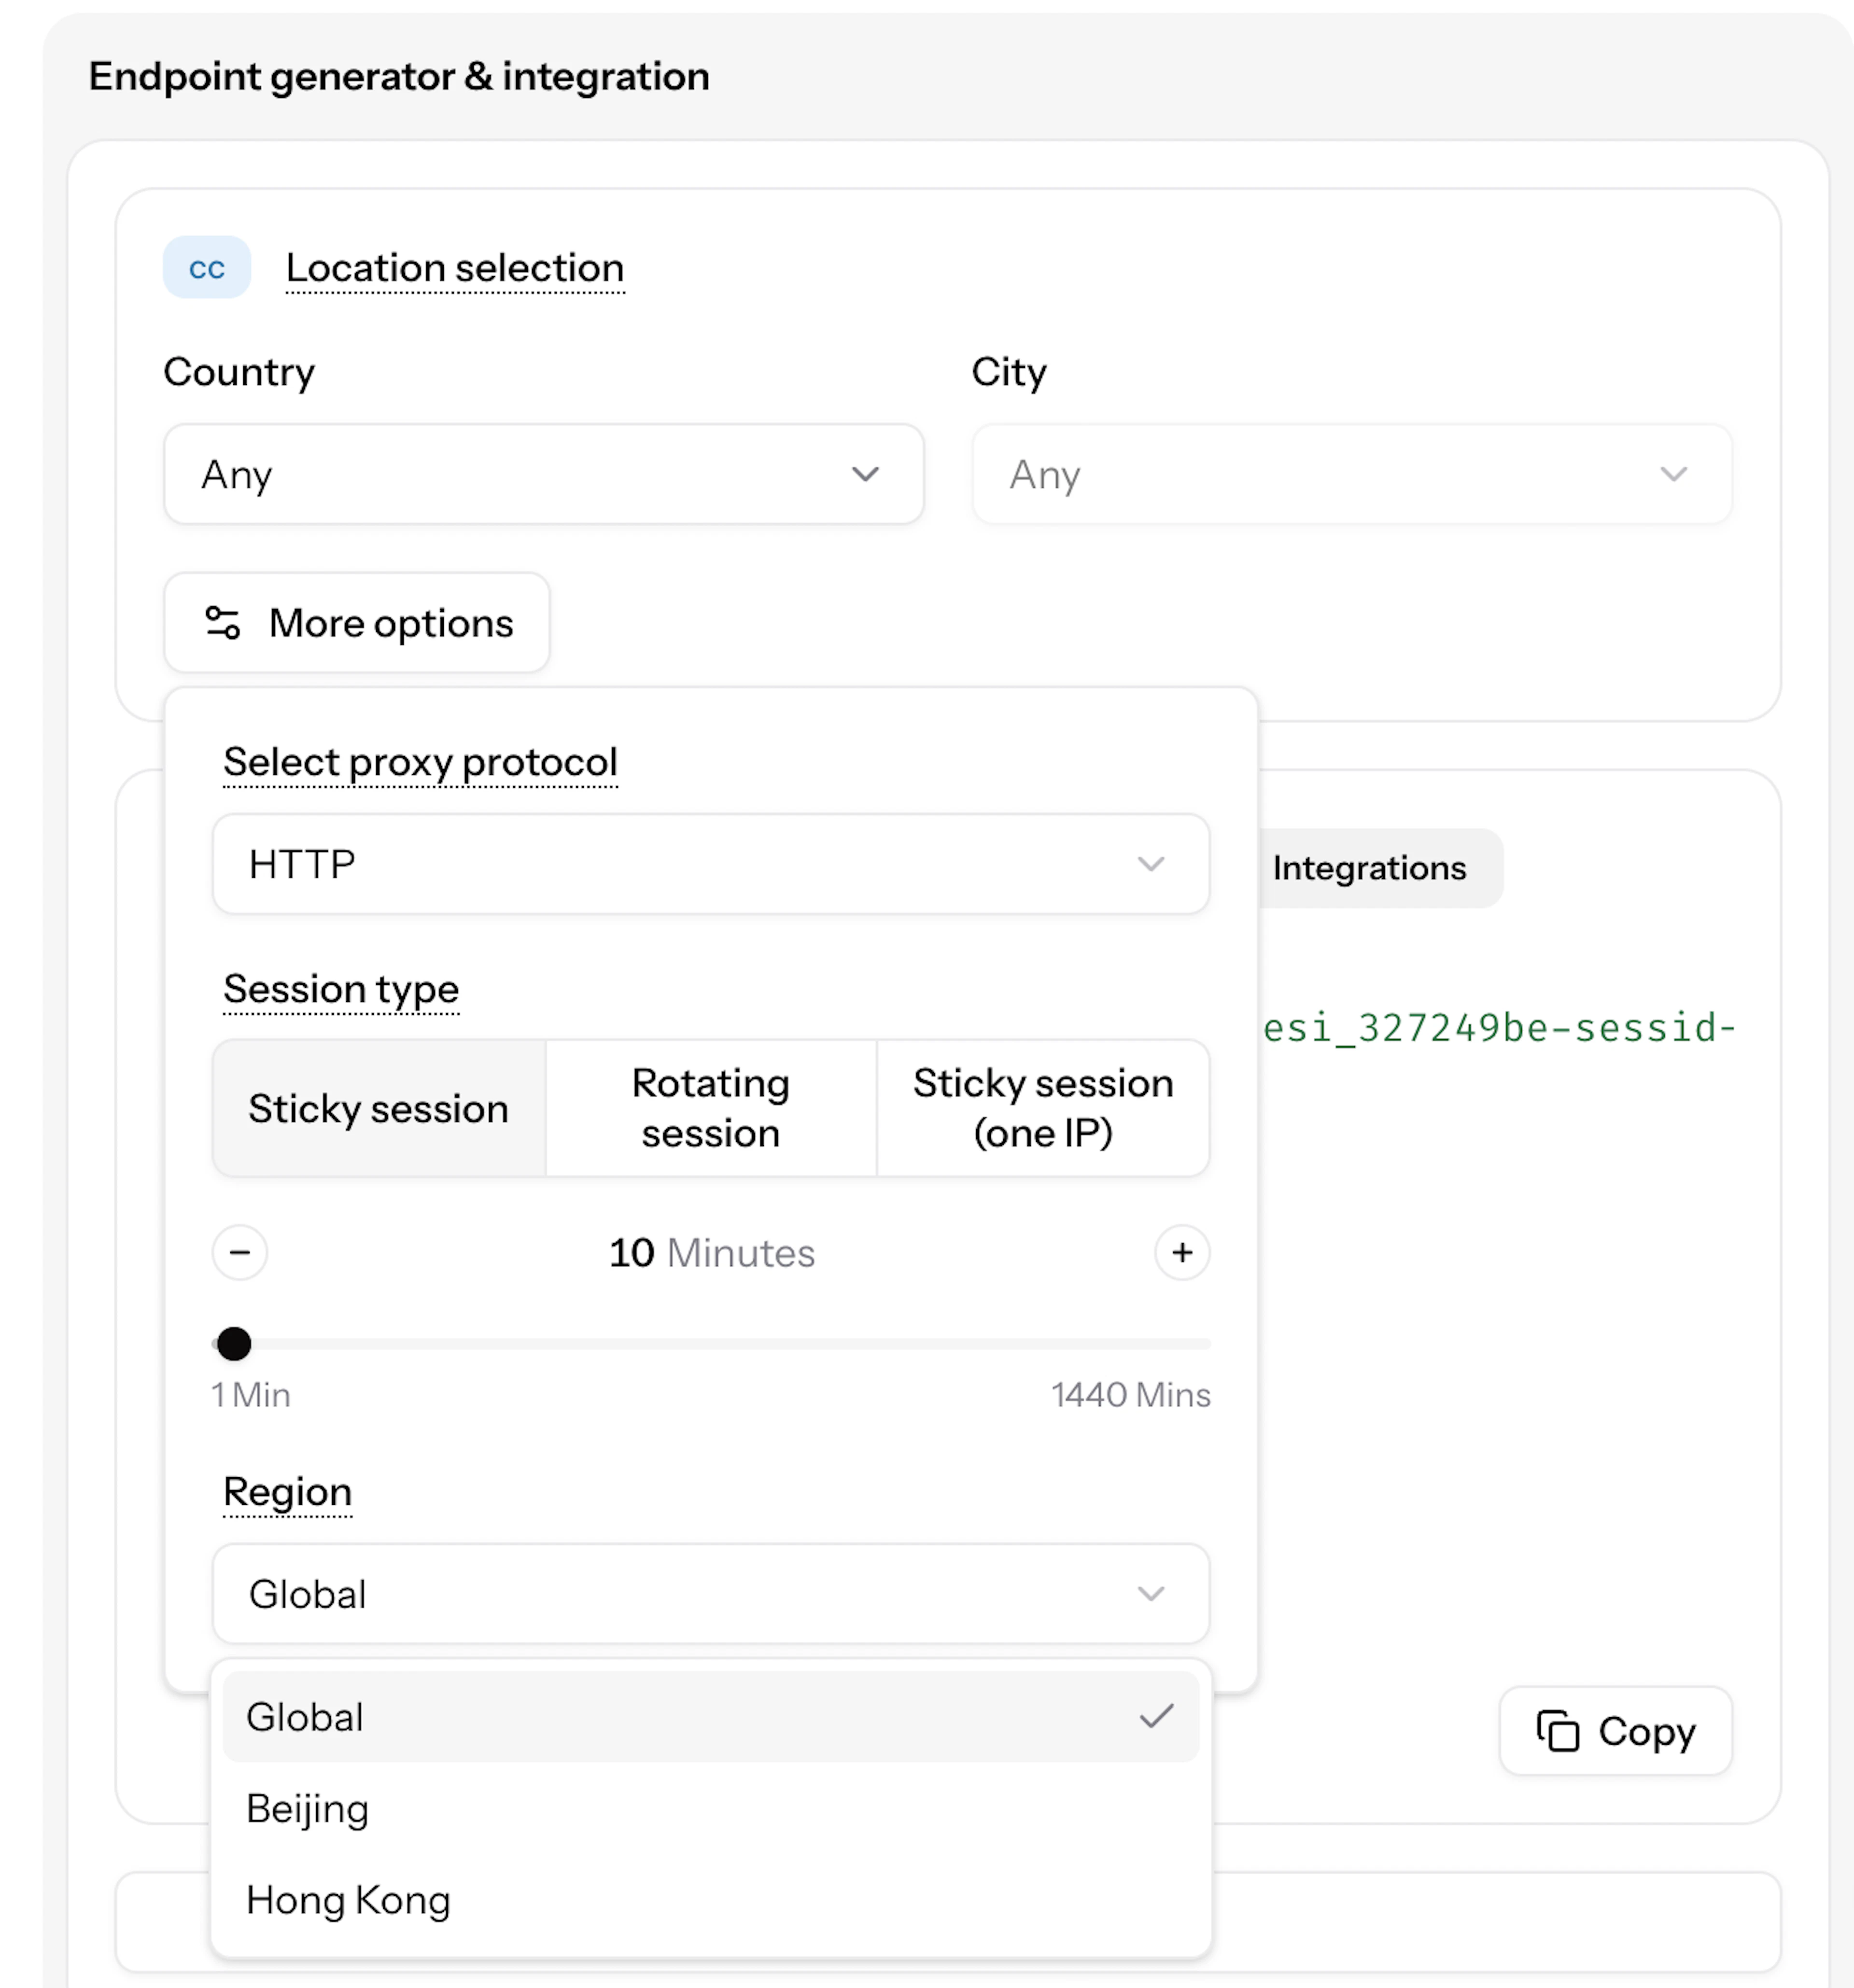1854x1988 pixels.
Task: Open the Country dropdown set to Any
Action: 543,474
